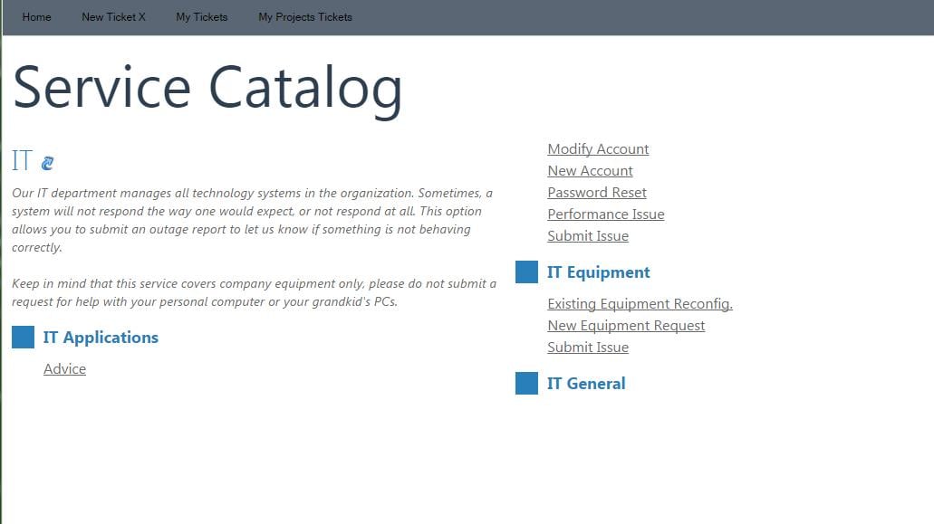The image size is (934, 524).
Task: Click the Modify Account link
Action: (x=598, y=148)
